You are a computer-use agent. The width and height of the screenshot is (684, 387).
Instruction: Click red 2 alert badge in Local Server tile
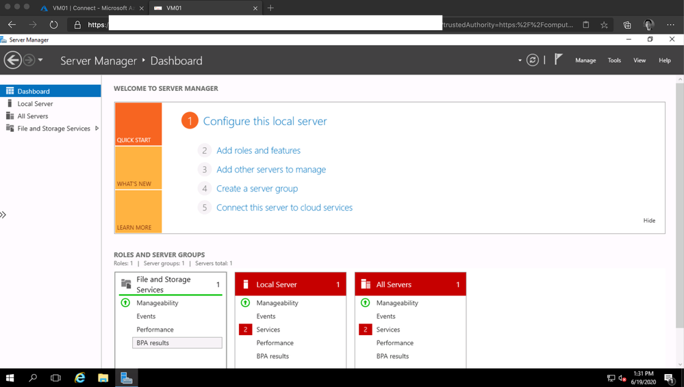(245, 330)
